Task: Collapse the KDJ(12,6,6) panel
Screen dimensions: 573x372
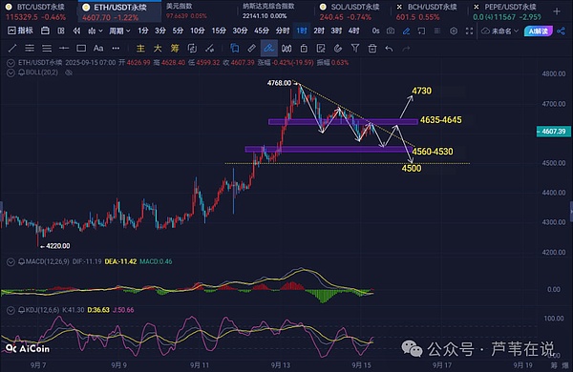Action: [x=11, y=310]
